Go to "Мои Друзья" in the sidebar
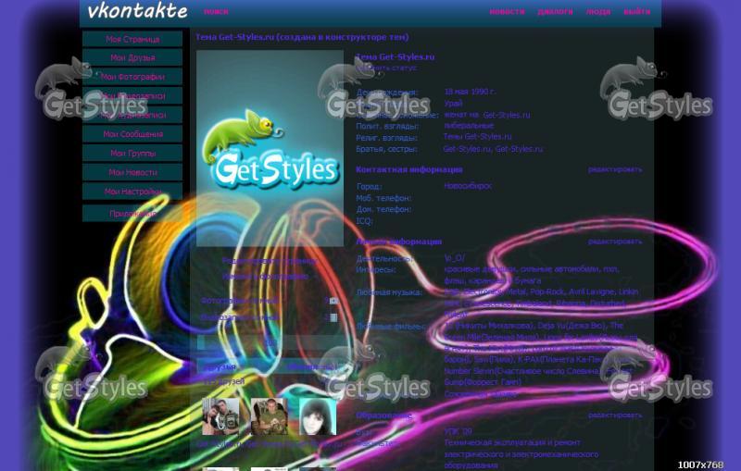Screen dimensions: 741x471 (x=132, y=58)
